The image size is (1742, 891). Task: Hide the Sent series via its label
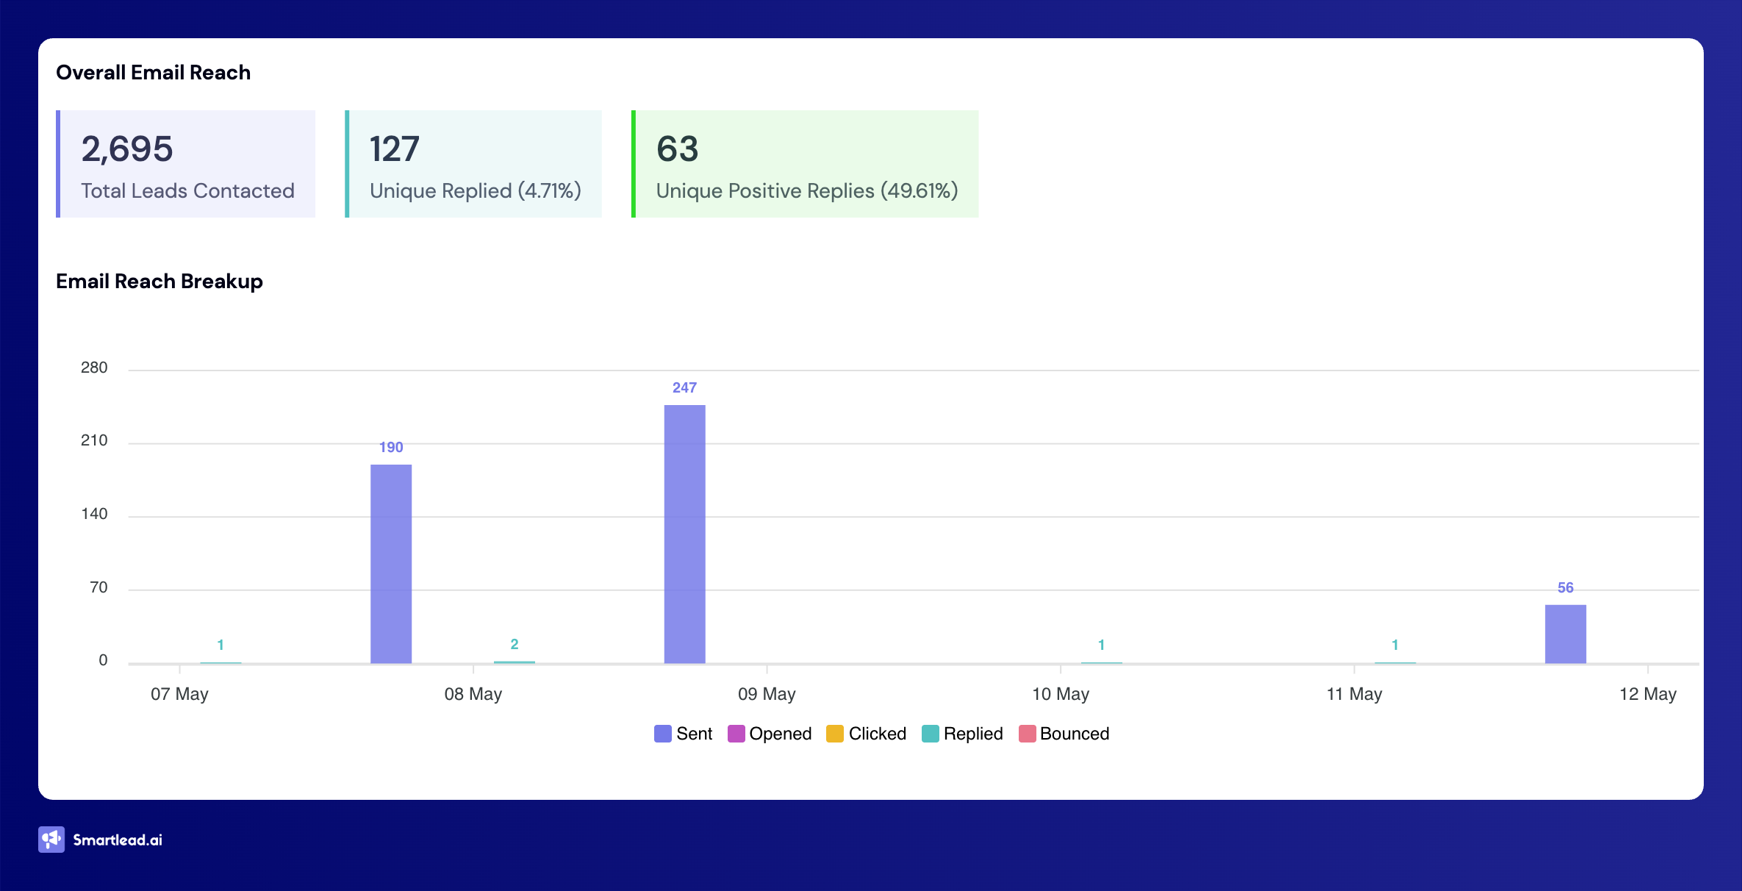[694, 734]
